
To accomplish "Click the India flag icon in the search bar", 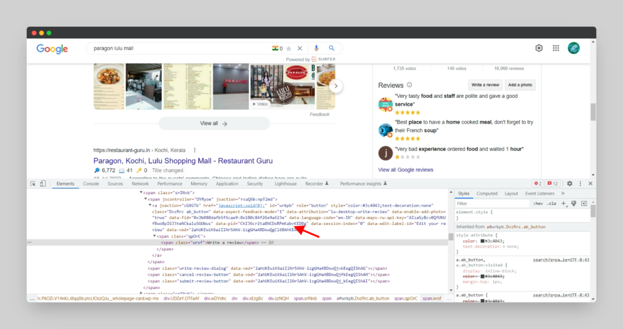I will tap(275, 48).
